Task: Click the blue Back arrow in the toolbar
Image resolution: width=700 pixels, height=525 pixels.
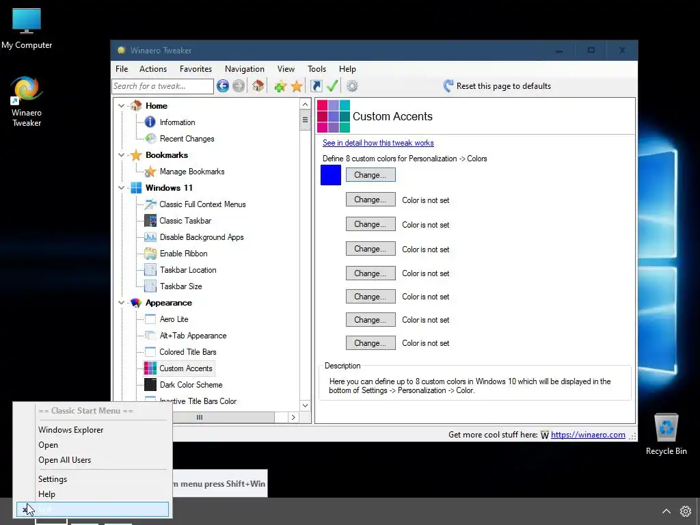Action: 223,85
